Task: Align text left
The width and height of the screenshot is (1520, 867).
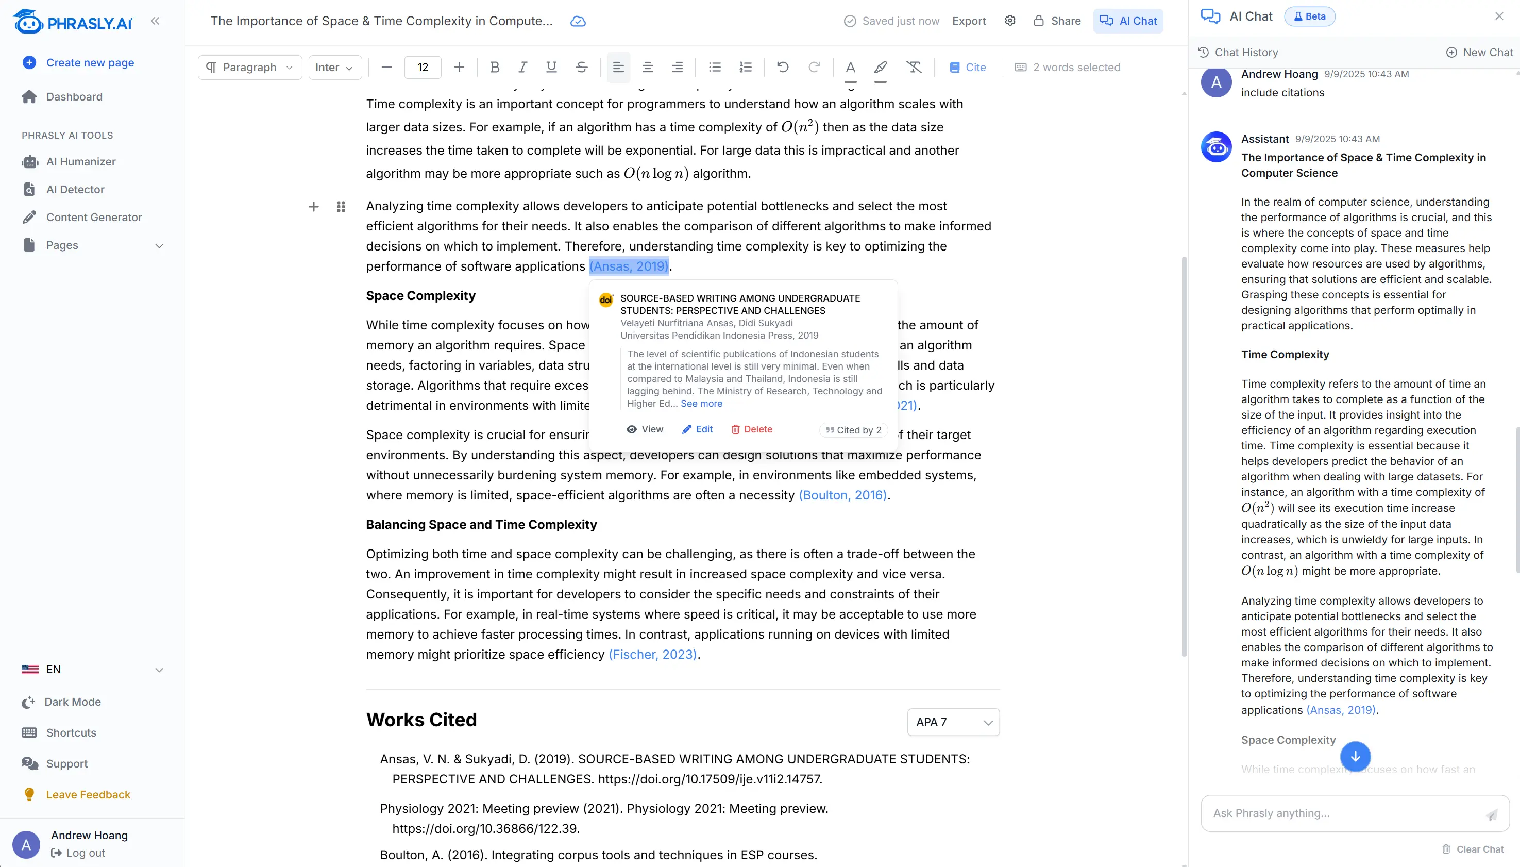Action: [618, 68]
